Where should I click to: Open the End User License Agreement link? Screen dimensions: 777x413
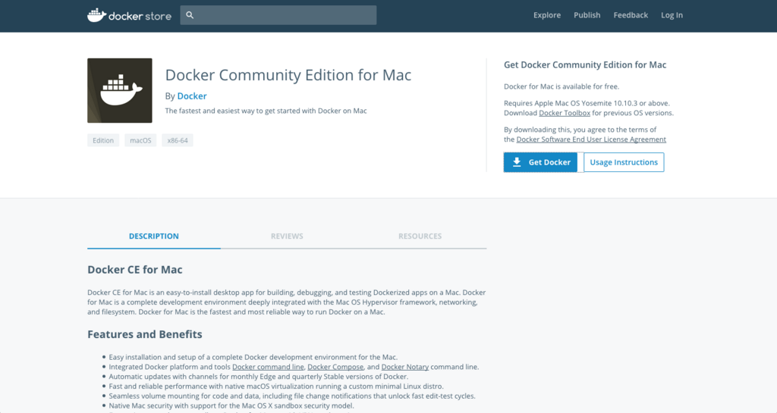pos(591,139)
